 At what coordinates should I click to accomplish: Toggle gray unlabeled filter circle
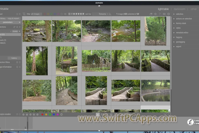point(62,14)
